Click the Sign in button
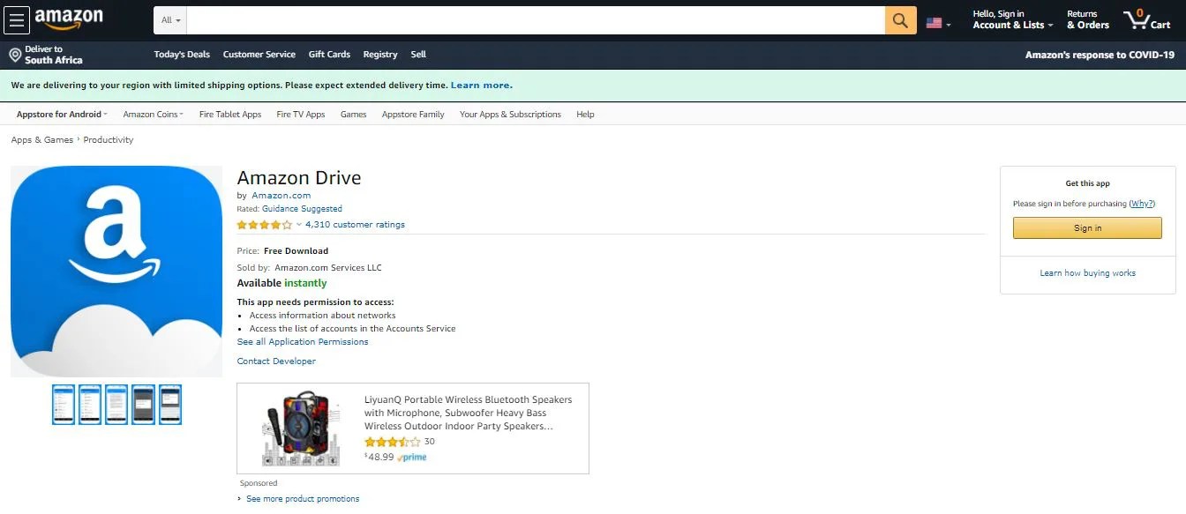 [x=1086, y=227]
